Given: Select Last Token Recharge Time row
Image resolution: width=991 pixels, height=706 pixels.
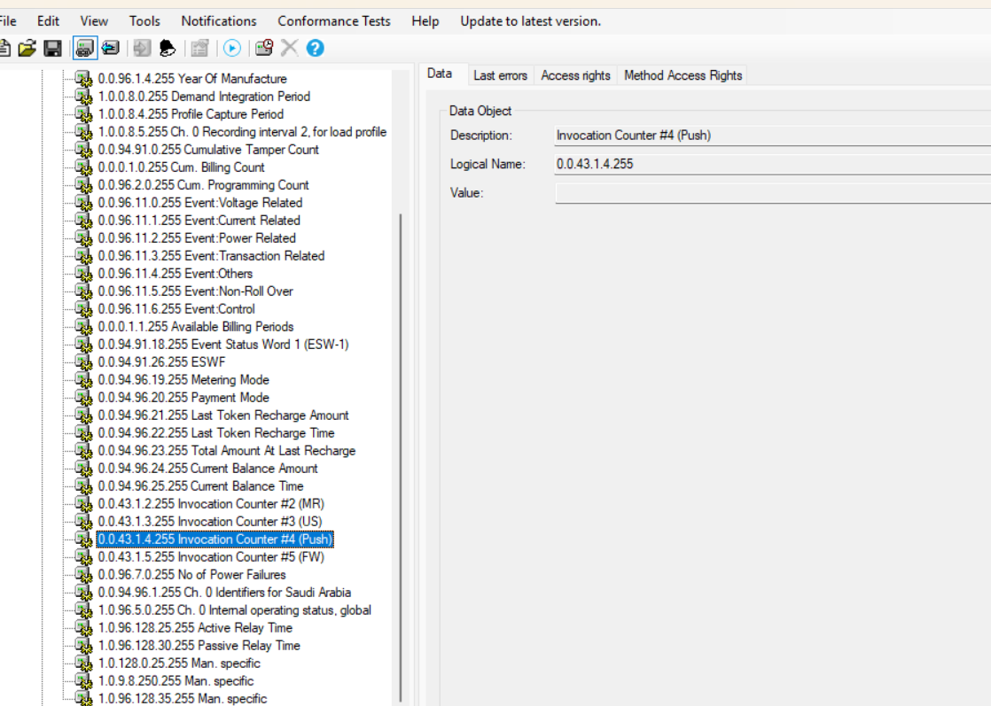Looking at the screenshot, I should click(x=216, y=432).
